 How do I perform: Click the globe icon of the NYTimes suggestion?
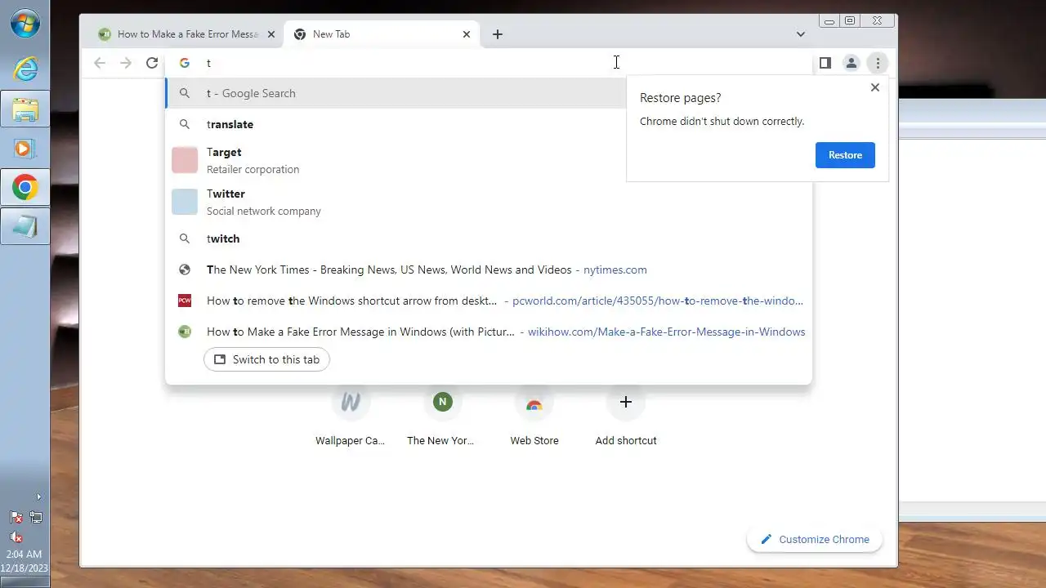(x=185, y=269)
